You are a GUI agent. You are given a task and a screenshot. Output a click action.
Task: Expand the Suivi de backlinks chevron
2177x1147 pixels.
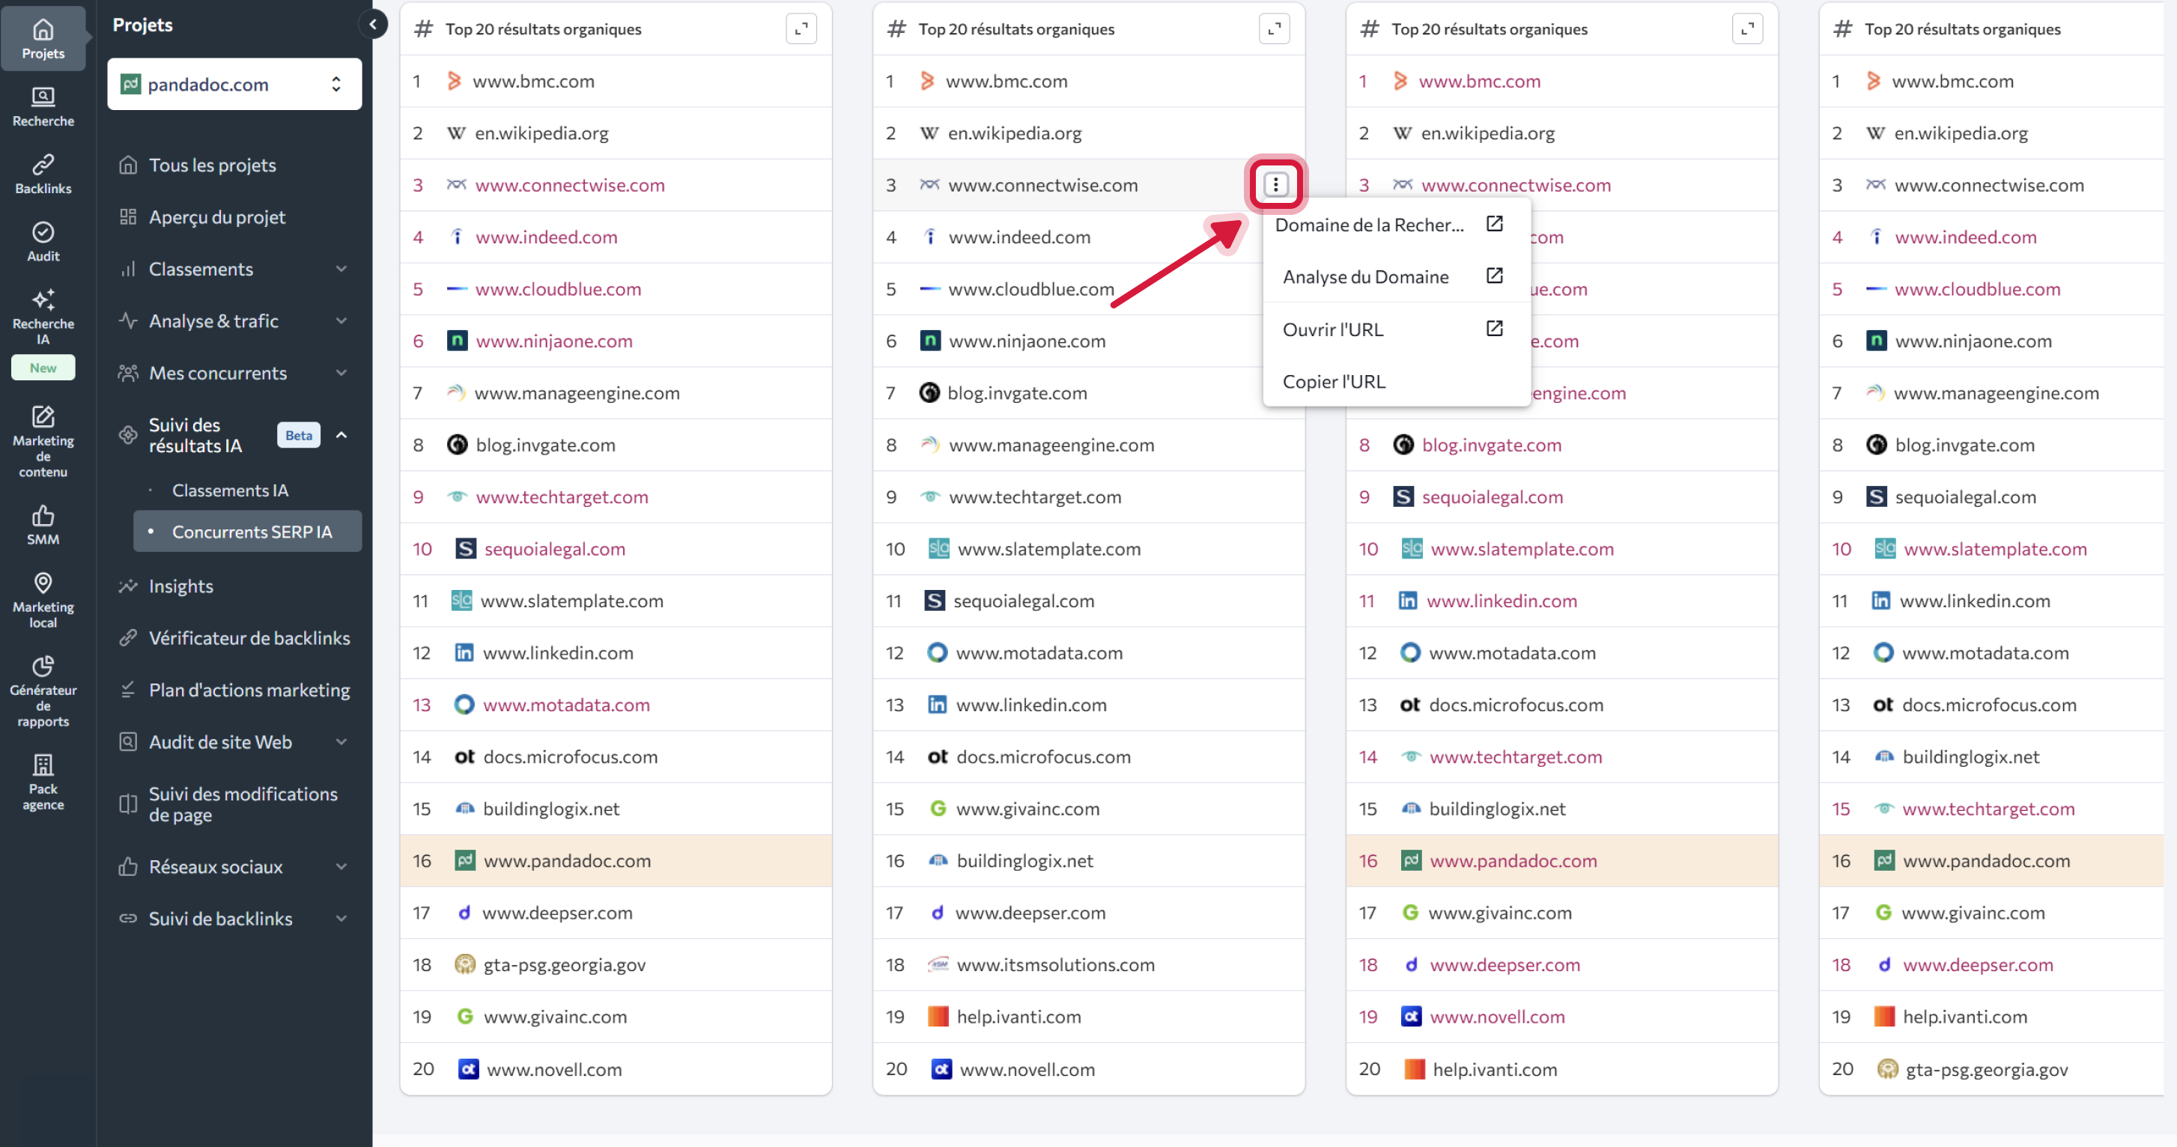click(x=341, y=918)
